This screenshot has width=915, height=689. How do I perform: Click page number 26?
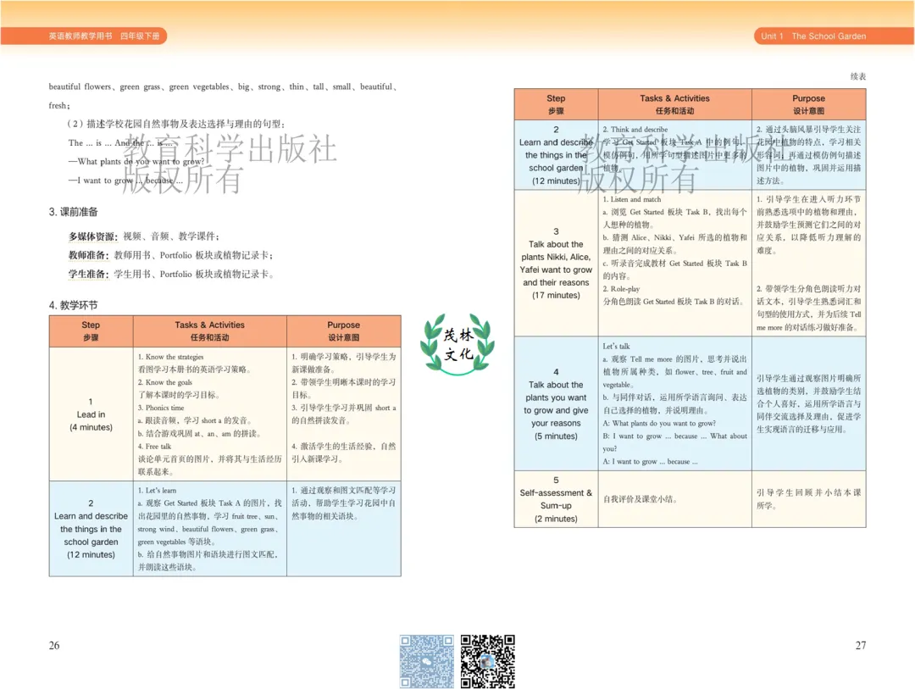[54, 645]
